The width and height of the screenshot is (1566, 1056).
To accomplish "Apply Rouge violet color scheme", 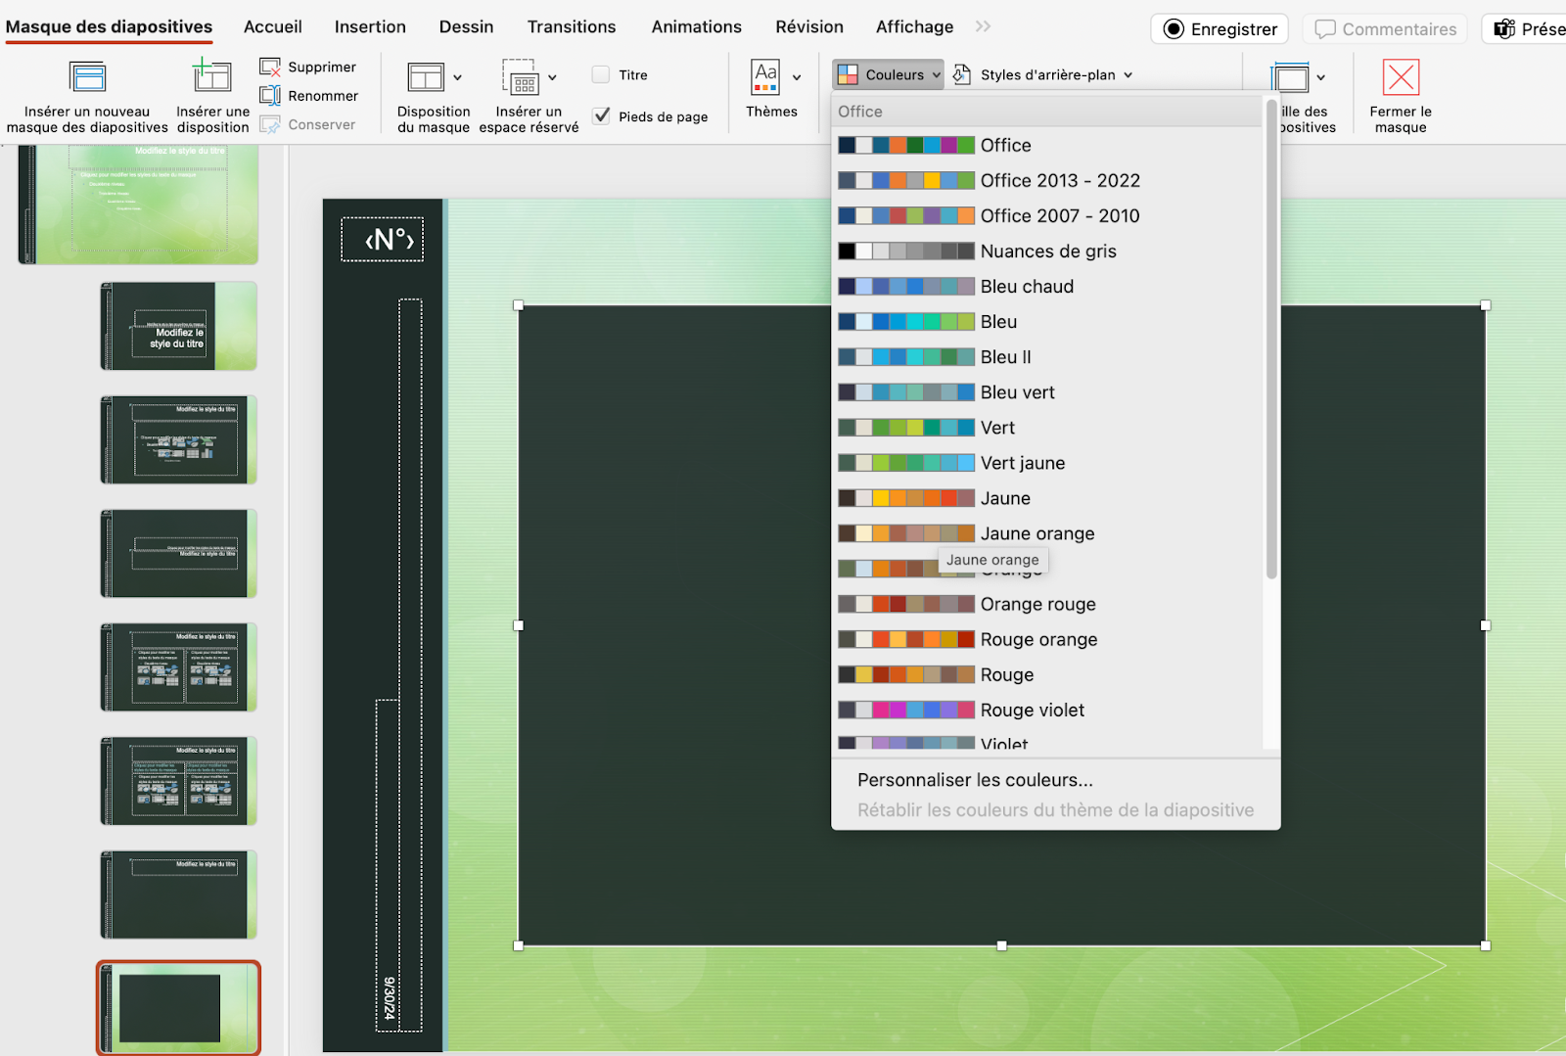I will pyautogui.click(x=1047, y=710).
